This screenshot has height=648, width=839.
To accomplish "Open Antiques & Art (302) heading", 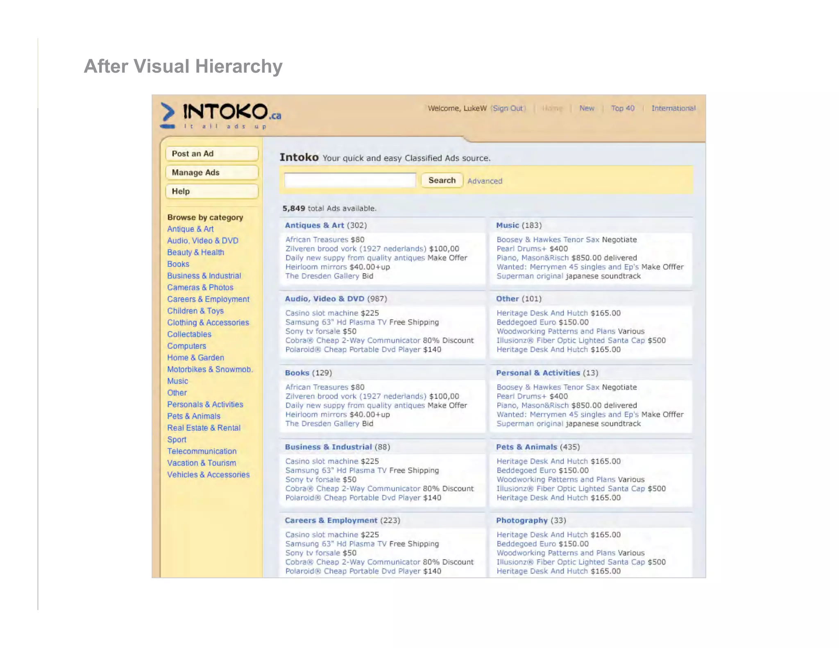I will point(326,225).
